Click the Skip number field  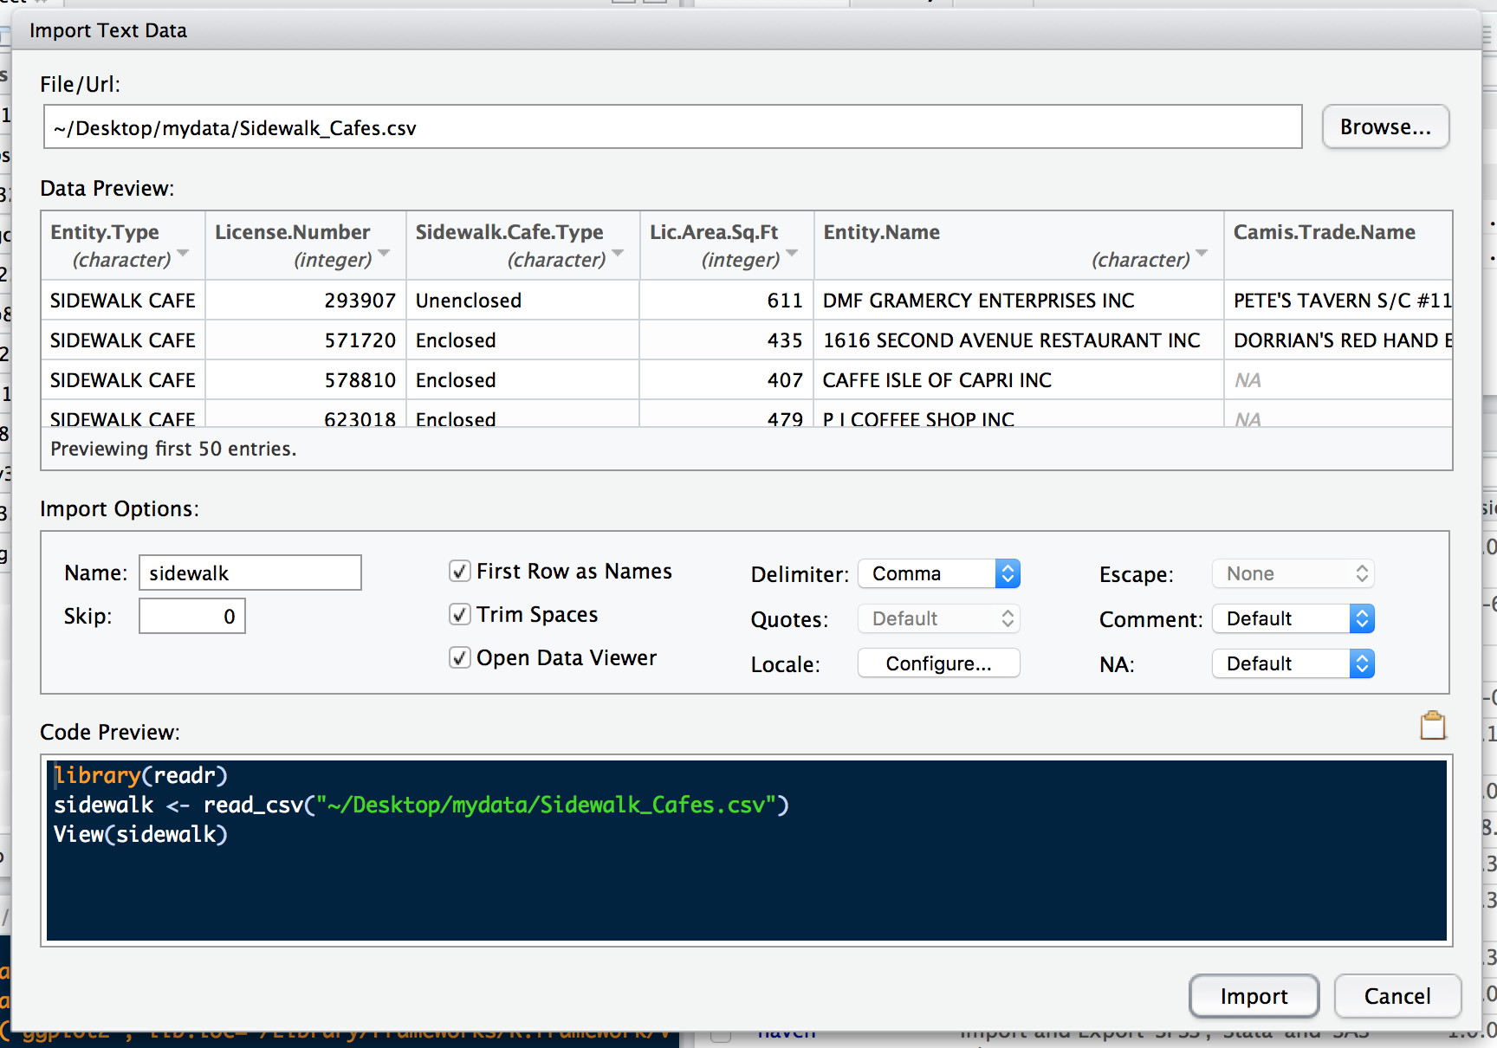click(192, 616)
